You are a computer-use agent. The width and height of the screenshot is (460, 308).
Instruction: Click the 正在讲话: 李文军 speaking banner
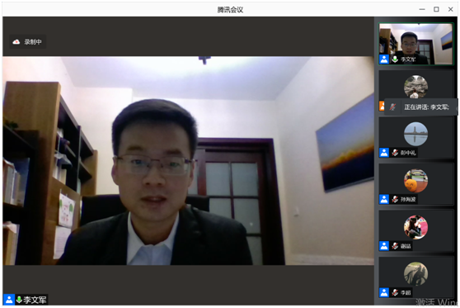(421, 107)
